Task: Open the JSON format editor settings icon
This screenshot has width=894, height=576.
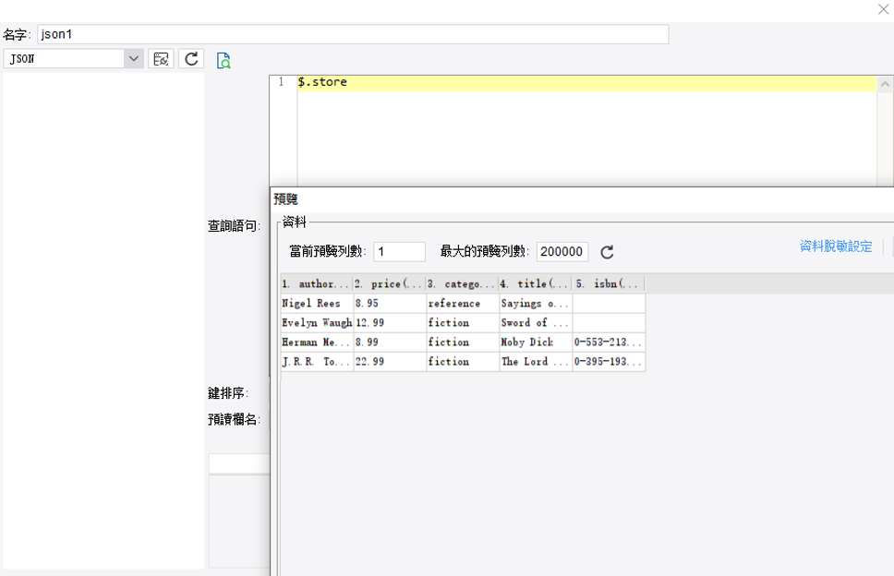Action: 160,58
